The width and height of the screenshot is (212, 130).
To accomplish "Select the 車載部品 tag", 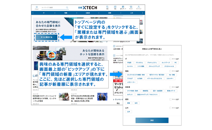I will click(145, 91).
